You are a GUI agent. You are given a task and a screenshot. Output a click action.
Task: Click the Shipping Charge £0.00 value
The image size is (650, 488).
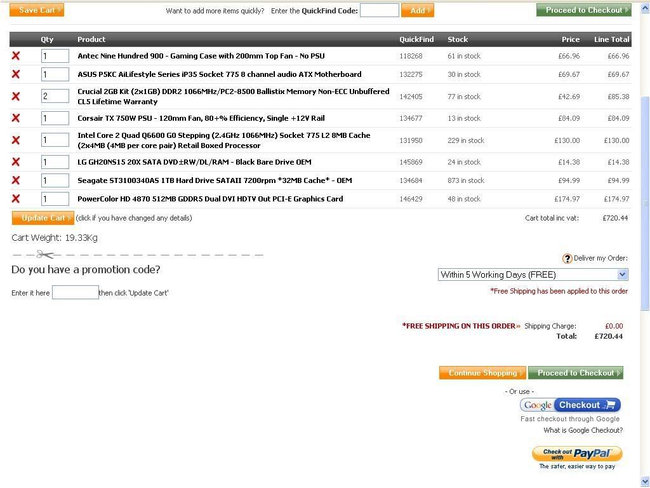(x=614, y=326)
